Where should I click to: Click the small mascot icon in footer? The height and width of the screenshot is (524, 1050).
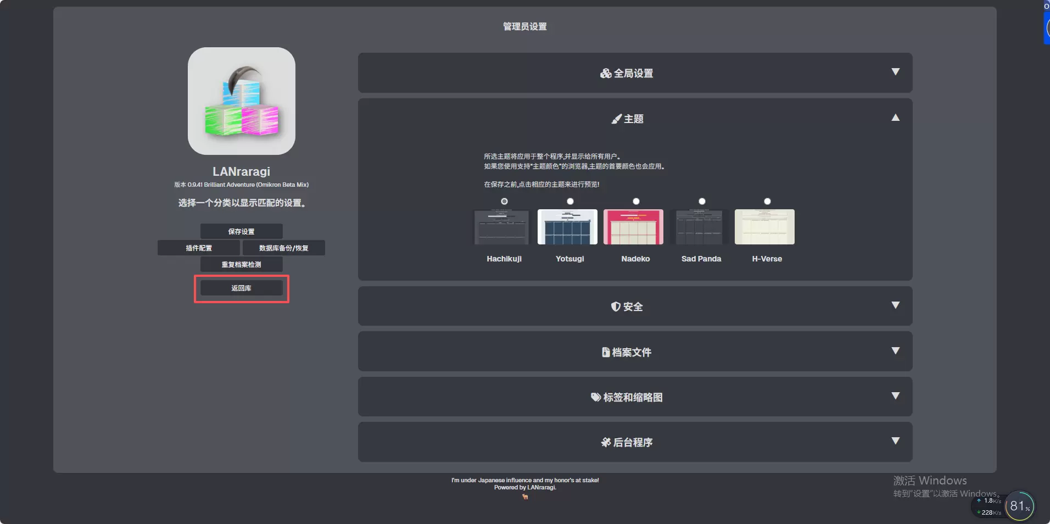tap(525, 497)
